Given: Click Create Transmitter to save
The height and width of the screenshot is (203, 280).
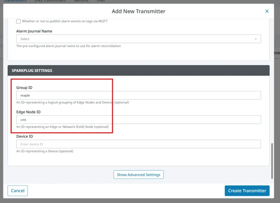Looking at the screenshot, I should click(247, 191).
